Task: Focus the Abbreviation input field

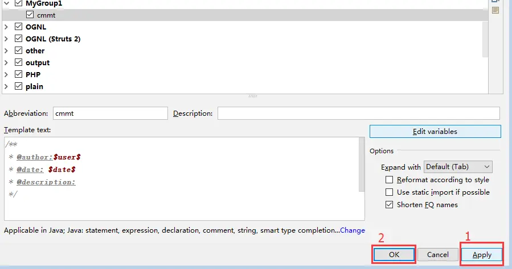Action: point(110,113)
